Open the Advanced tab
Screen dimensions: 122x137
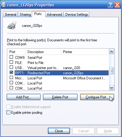[54, 14]
